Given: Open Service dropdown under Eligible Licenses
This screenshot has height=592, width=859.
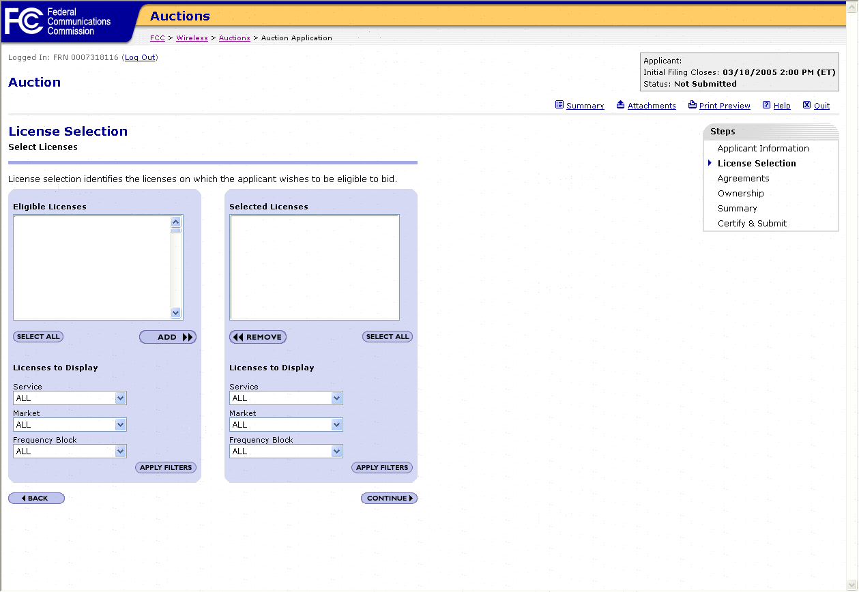Looking at the screenshot, I should coord(70,398).
